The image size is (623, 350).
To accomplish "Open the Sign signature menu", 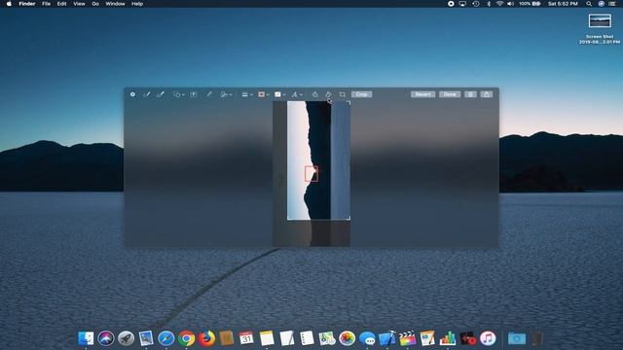I will pos(226,94).
